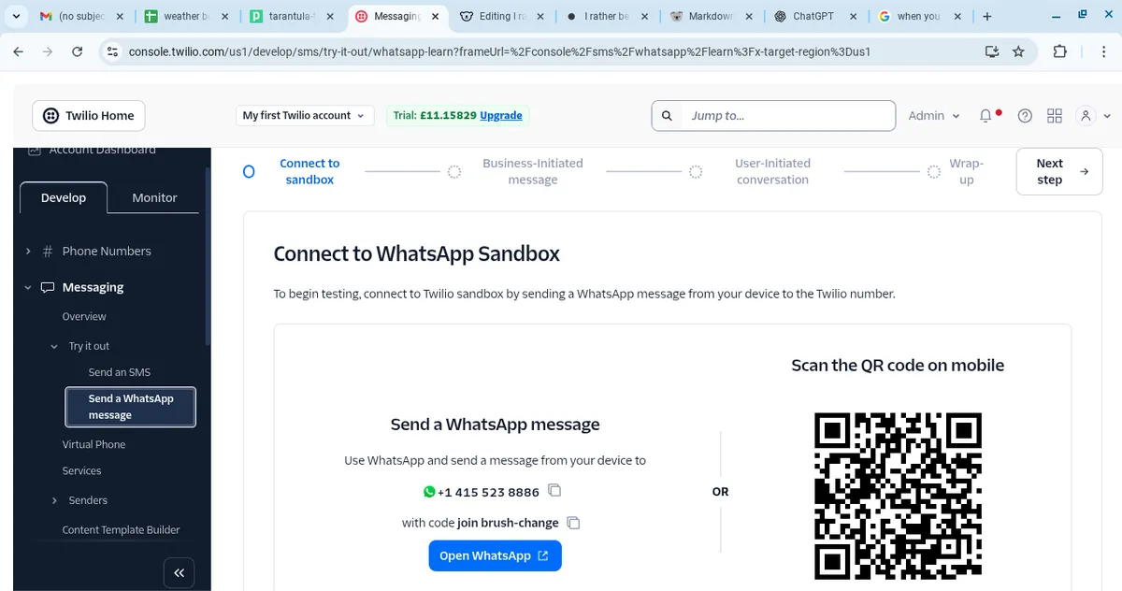Click the Upgrade link
This screenshot has width=1122, height=591.
[x=501, y=116]
